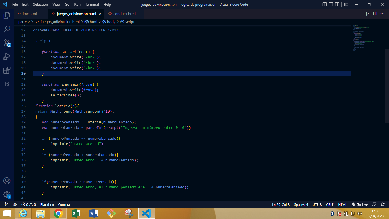Image resolution: width=389 pixels, height=219 pixels.
Task: Open the html breadcrumb dropdown
Action: (x=91, y=22)
